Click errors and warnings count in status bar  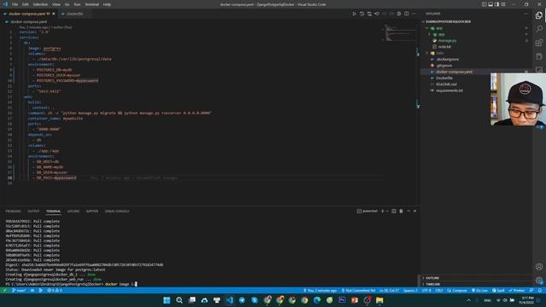[x=55, y=290]
